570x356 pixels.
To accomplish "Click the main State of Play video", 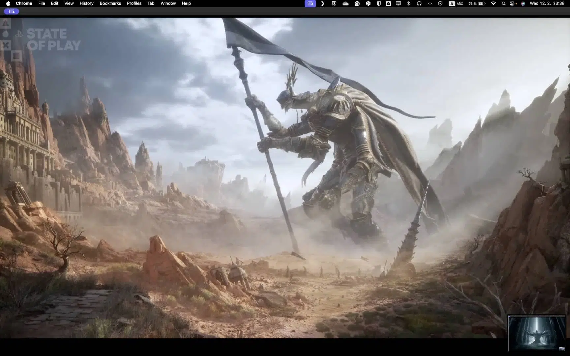I will pyautogui.click(x=285, y=178).
